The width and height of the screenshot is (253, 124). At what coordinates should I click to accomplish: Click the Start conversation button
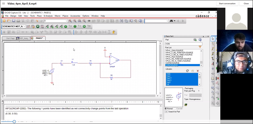pyautogui.click(x=227, y=4)
